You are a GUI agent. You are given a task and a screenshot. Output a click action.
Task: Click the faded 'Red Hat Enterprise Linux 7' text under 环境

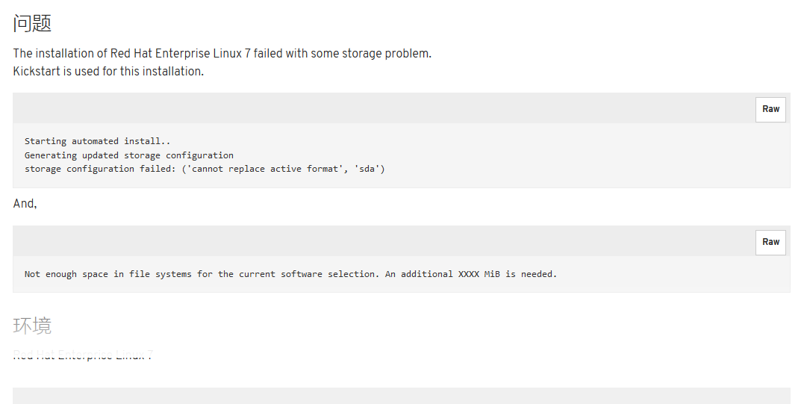(x=83, y=355)
